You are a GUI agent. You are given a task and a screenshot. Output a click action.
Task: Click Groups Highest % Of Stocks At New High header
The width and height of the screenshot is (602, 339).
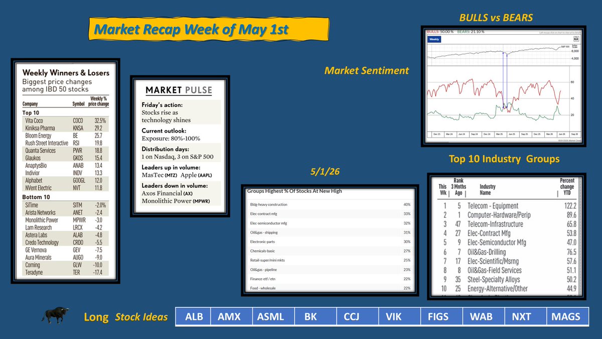(x=295, y=191)
